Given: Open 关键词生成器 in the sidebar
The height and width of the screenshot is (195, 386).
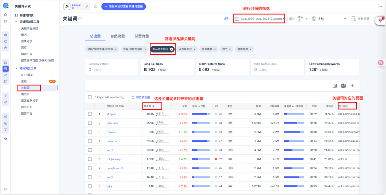Looking at the screenshot, I should [30, 28].
